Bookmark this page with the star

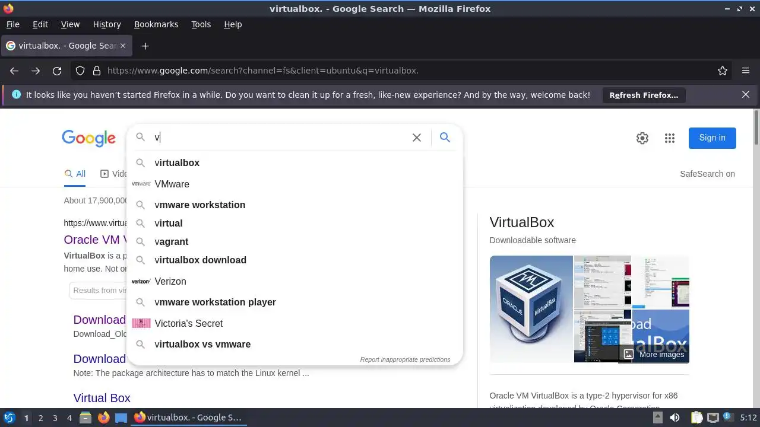click(723, 71)
